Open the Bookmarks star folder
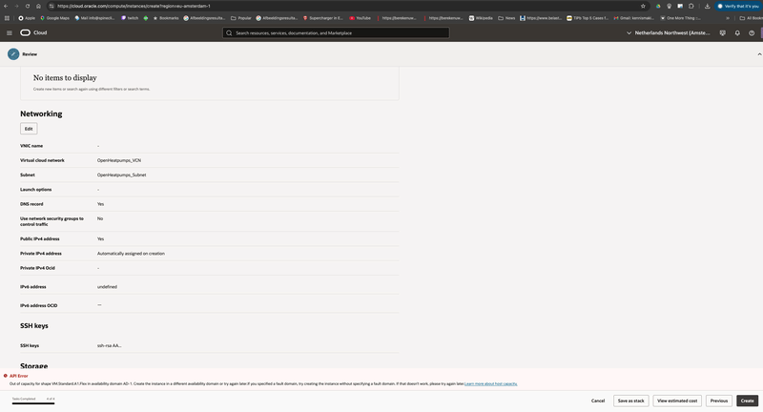The height and width of the screenshot is (412, 763). click(166, 18)
